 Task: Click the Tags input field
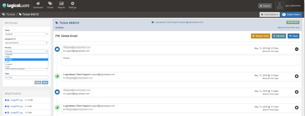coord(27,77)
